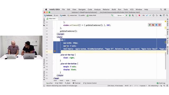Toggle read-only lock icon in status bar
Screen dimensions: 169x95
pyautogui.click(x=161, y=86)
